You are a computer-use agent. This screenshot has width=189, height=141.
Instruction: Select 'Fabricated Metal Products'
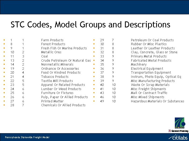pos(151,60)
